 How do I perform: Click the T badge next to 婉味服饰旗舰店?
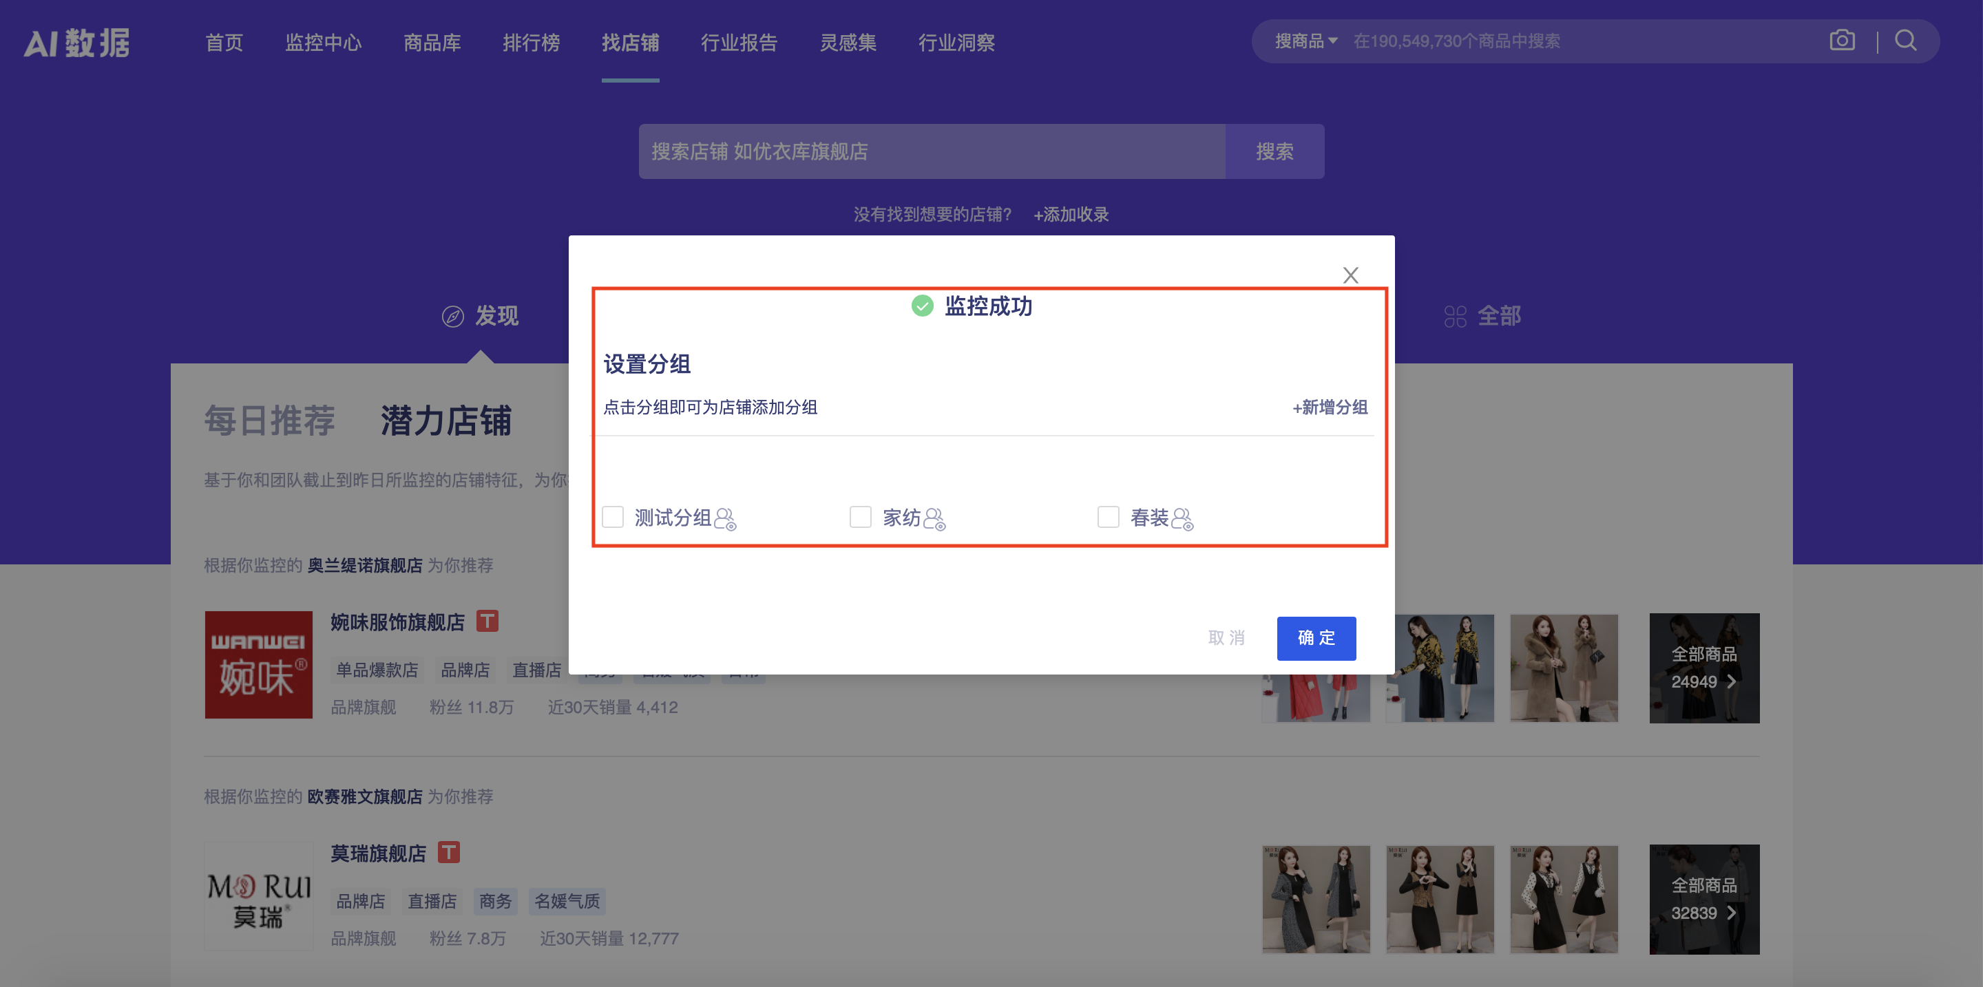(489, 620)
